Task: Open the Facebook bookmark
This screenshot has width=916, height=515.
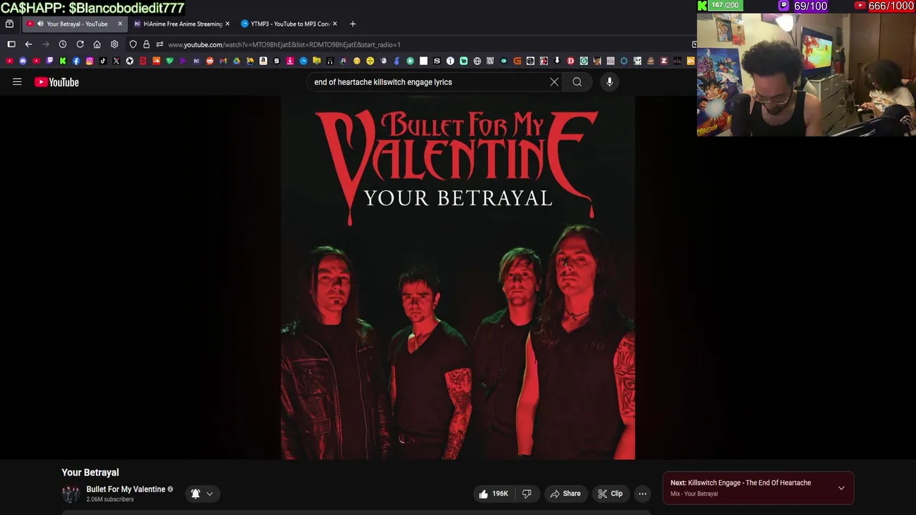Action: (76, 61)
